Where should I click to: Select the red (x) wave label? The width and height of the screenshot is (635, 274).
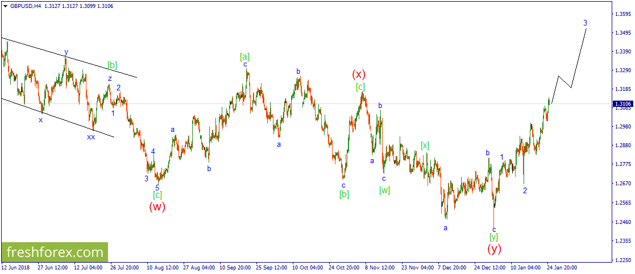point(359,74)
